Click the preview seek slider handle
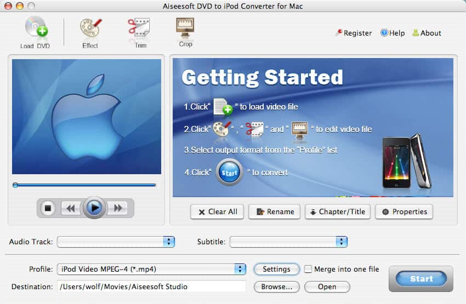Screen dimensions: 466x304 15,185
